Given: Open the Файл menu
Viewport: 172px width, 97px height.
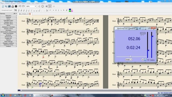Looking at the screenshot, I should [x=2, y=3].
